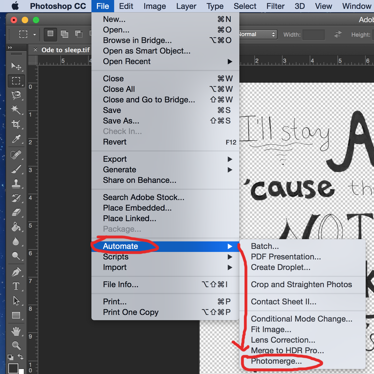Choose the Eyedropper tool
This screenshot has height=374, width=374.
[16, 139]
